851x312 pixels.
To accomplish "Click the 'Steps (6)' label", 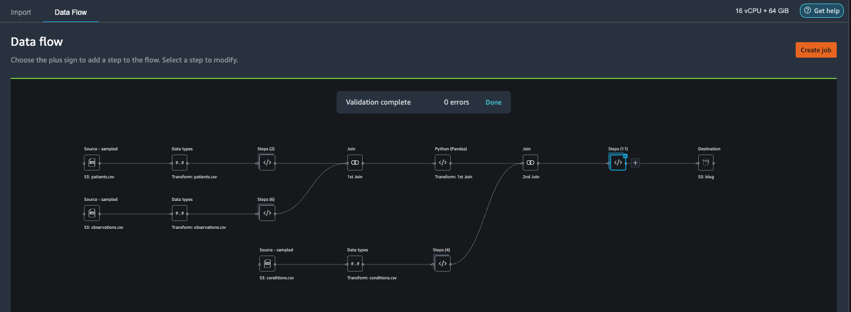I will [266, 199].
